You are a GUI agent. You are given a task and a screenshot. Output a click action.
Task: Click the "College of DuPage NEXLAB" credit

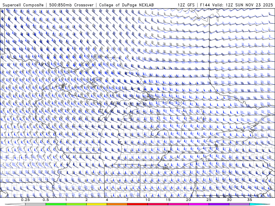coord(126,5)
